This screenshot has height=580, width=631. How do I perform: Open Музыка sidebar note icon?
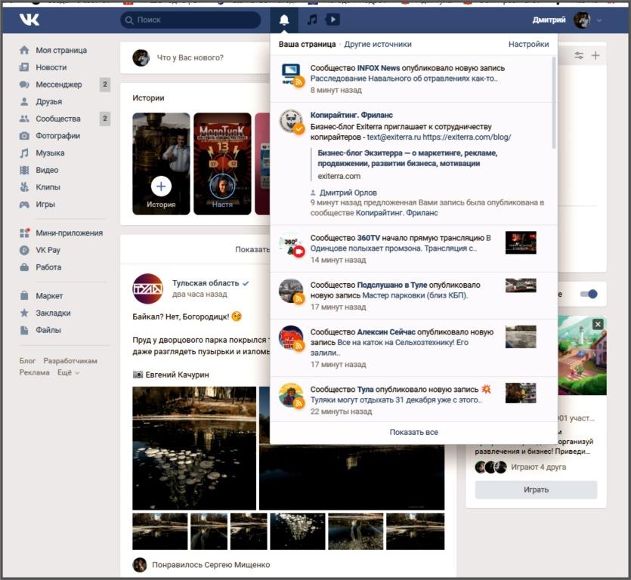24,153
